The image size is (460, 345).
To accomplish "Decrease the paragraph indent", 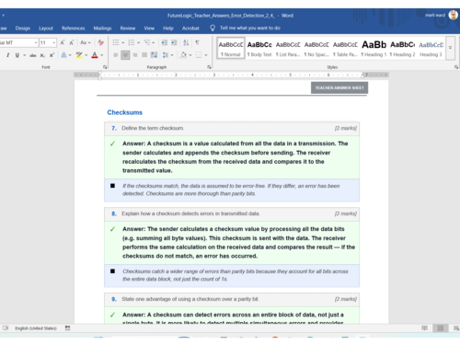I will 165,42.
